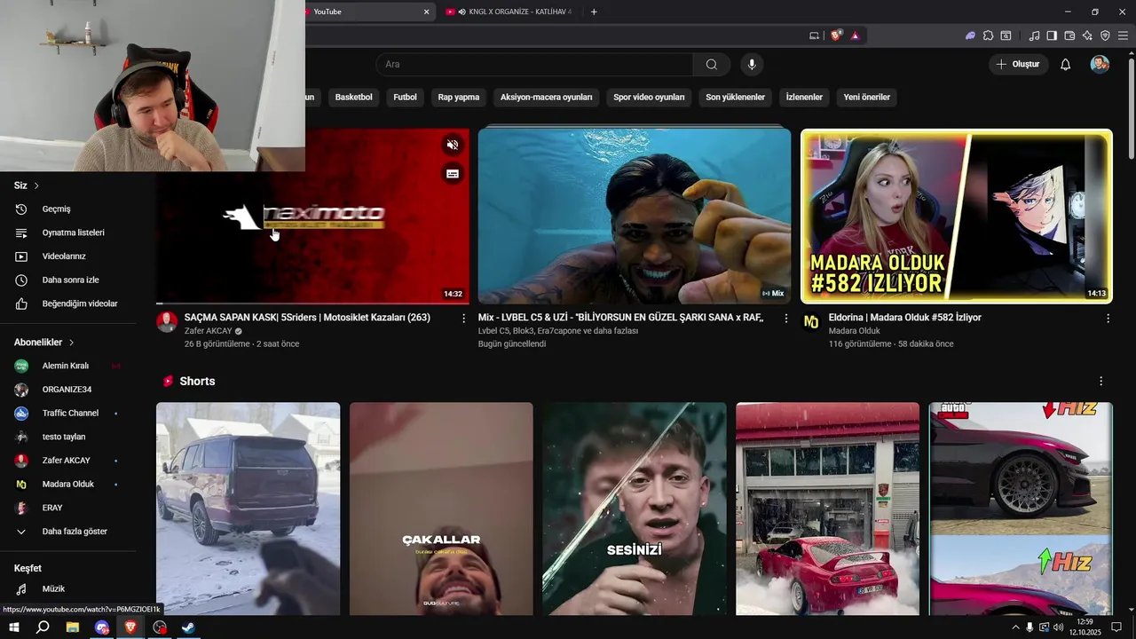Click the Brave Rewards triangle icon
Viewport: 1136px width, 639px height.
click(x=855, y=35)
